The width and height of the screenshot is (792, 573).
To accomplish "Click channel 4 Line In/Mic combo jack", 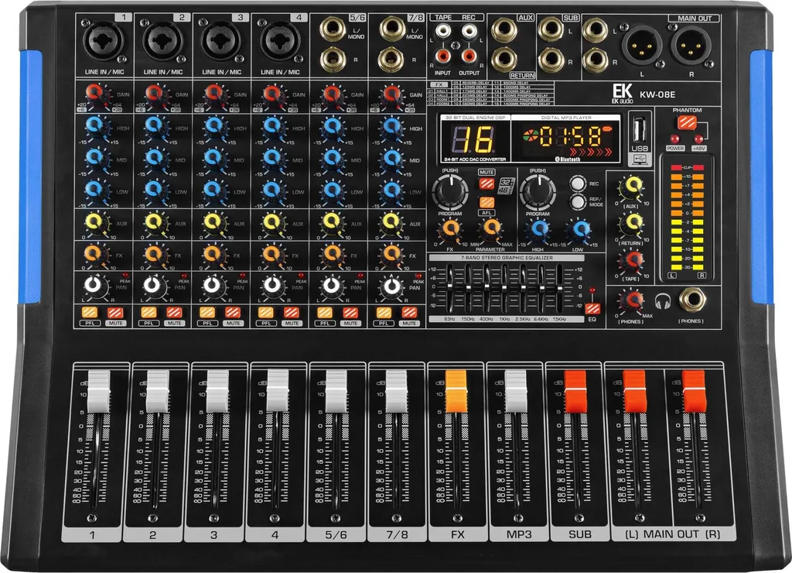I will [280, 43].
